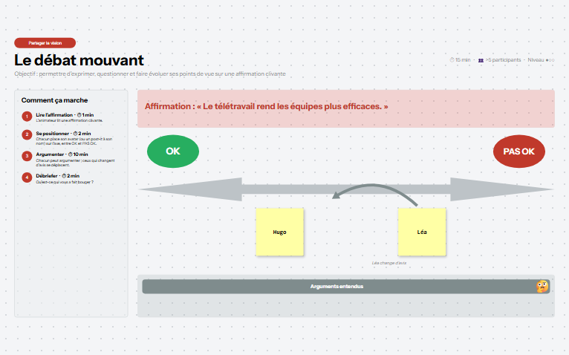Click the 'Léa change d'avis' caption
The height and width of the screenshot is (355, 569).
point(389,263)
